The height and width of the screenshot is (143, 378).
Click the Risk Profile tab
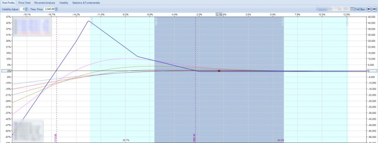(x=8, y=3)
